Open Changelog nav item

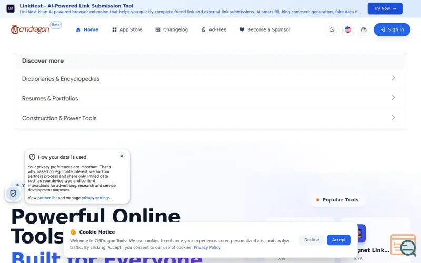click(x=172, y=29)
